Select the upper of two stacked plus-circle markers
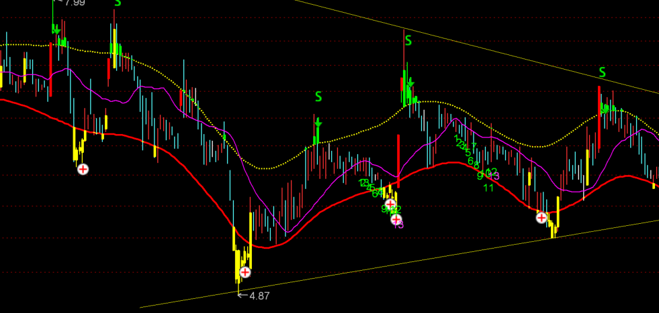This screenshot has height=313, width=659. [390, 204]
